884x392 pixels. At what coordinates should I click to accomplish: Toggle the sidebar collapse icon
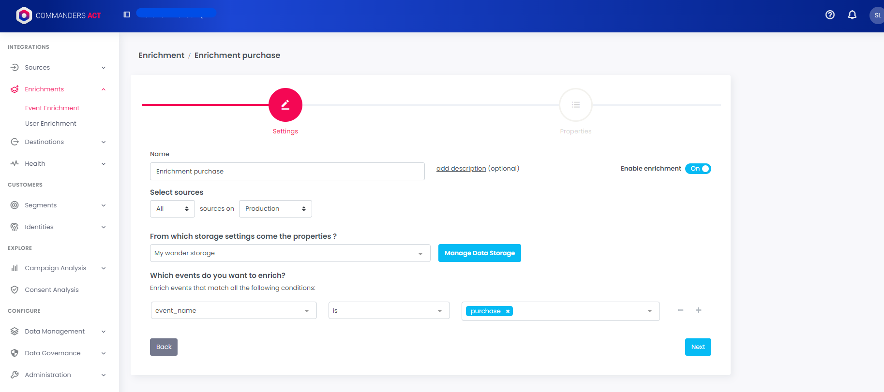pos(127,15)
